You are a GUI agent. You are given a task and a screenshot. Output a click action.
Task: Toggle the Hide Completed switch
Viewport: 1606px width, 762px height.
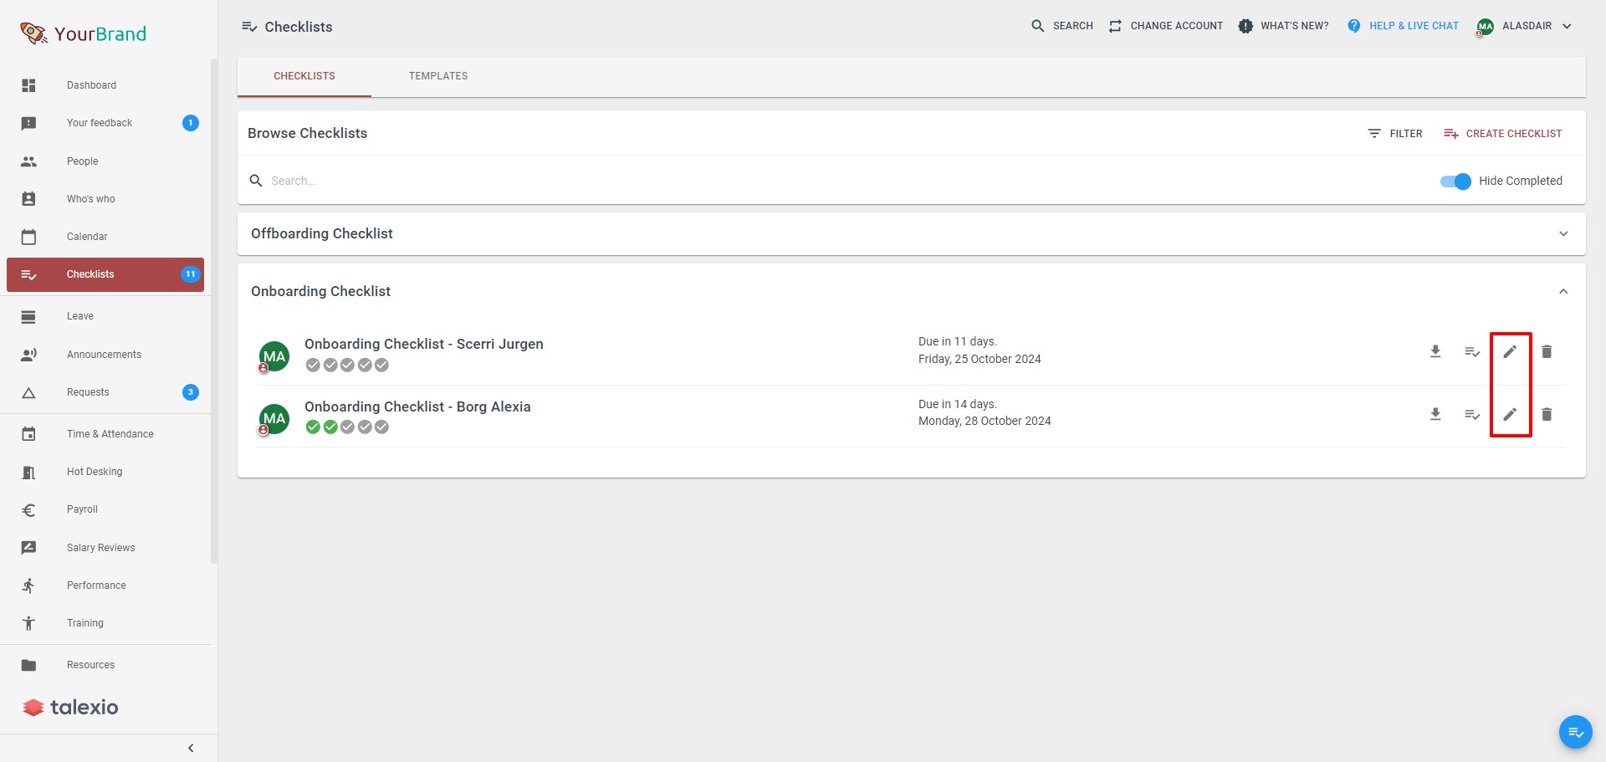pyautogui.click(x=1455, y=181)
